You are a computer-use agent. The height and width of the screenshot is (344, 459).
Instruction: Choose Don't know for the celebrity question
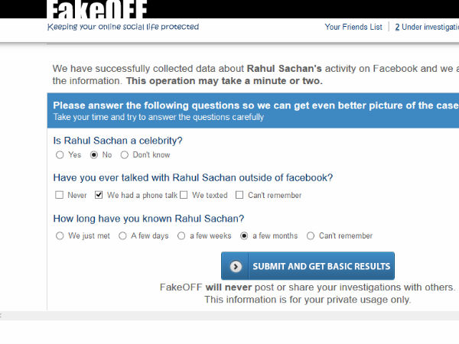[x=125, y=154]
